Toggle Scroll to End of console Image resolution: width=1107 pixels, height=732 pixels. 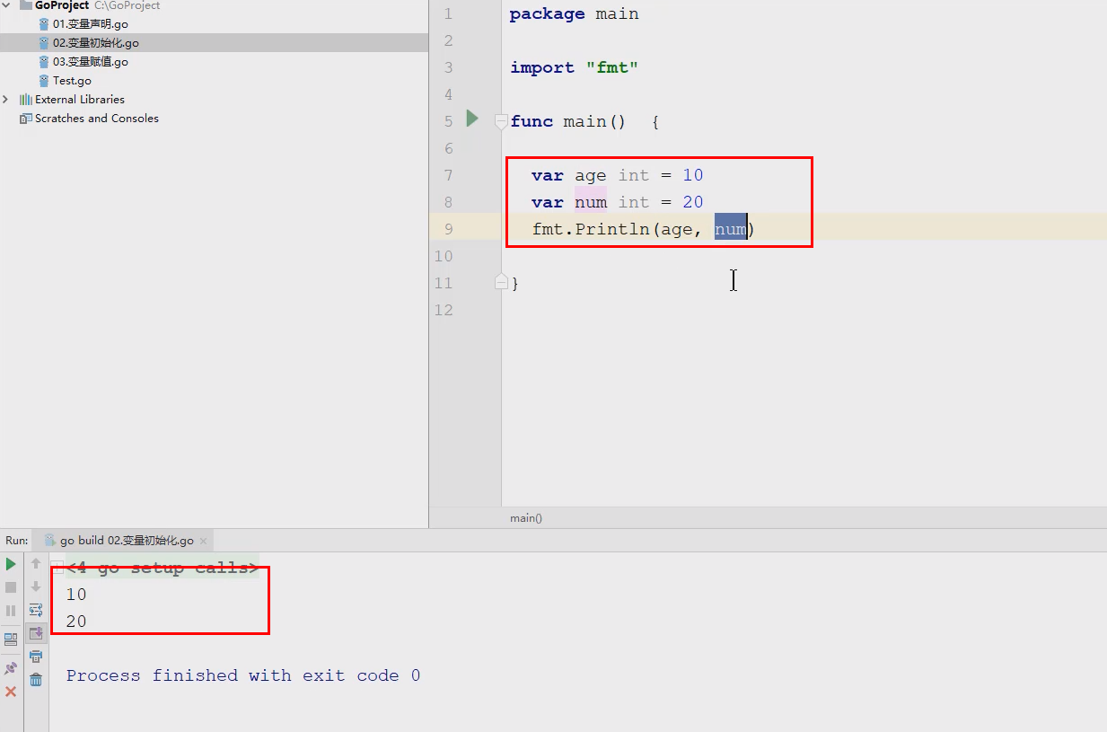36,633
